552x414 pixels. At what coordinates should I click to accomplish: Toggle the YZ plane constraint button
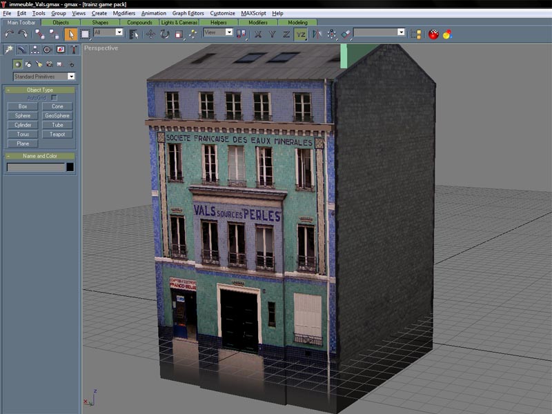(x=301, y=33)
